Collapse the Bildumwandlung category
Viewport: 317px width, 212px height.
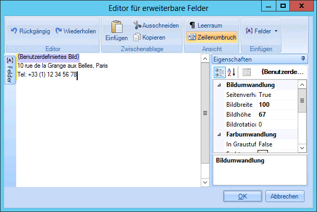click(218, 85)
